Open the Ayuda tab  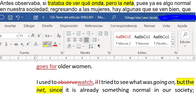182,26
